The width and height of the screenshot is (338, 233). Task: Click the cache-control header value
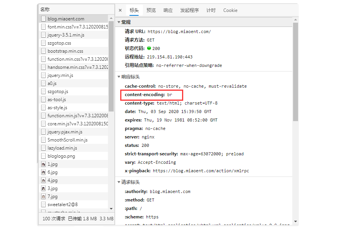tap(202, 86)
